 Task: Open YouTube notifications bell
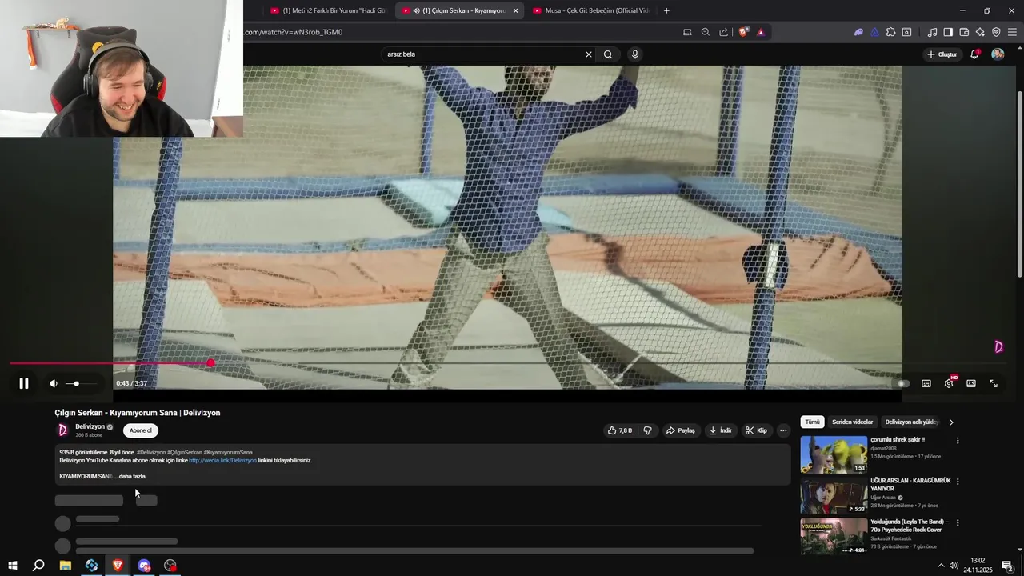pyautogui.click(x=974, y=54)
